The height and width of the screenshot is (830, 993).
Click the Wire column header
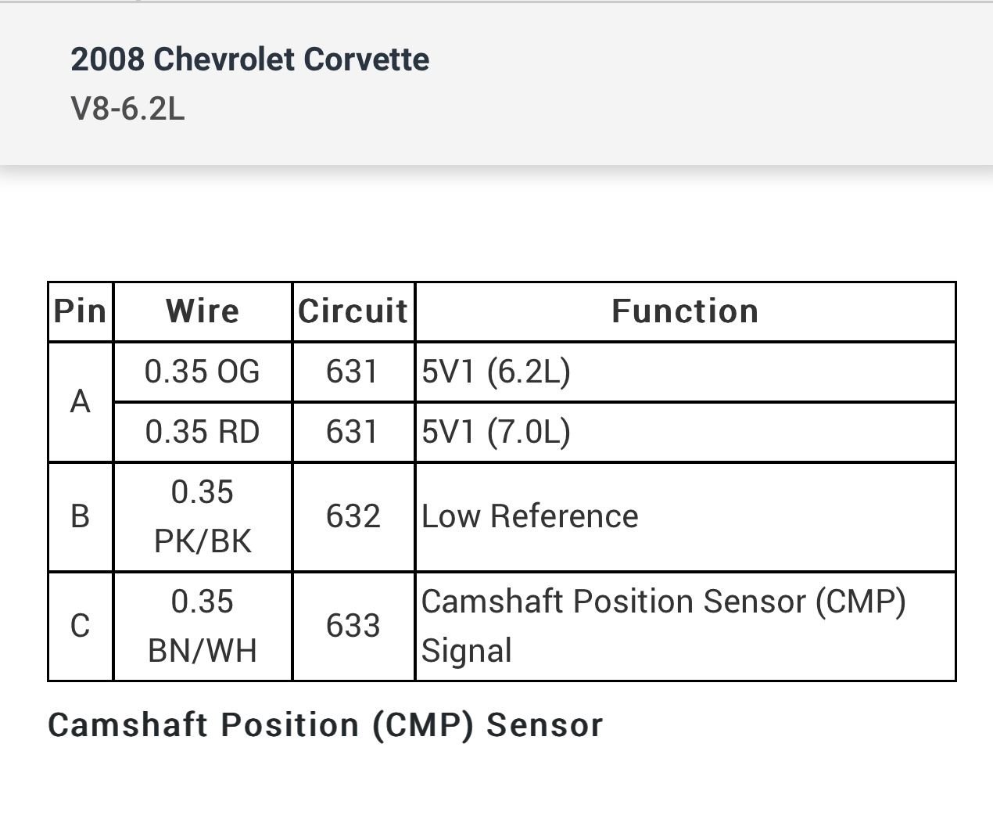(x=203, y=311)
